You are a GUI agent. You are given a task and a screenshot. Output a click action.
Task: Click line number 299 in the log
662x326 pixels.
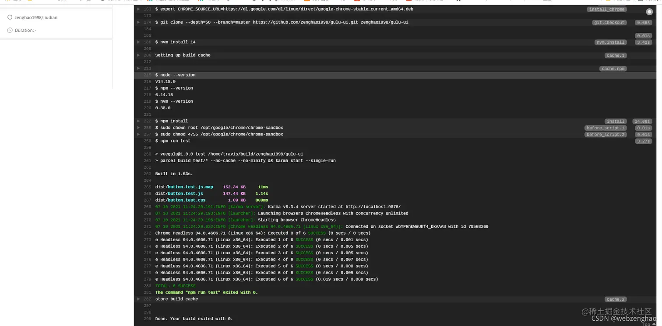click(147, 319)
